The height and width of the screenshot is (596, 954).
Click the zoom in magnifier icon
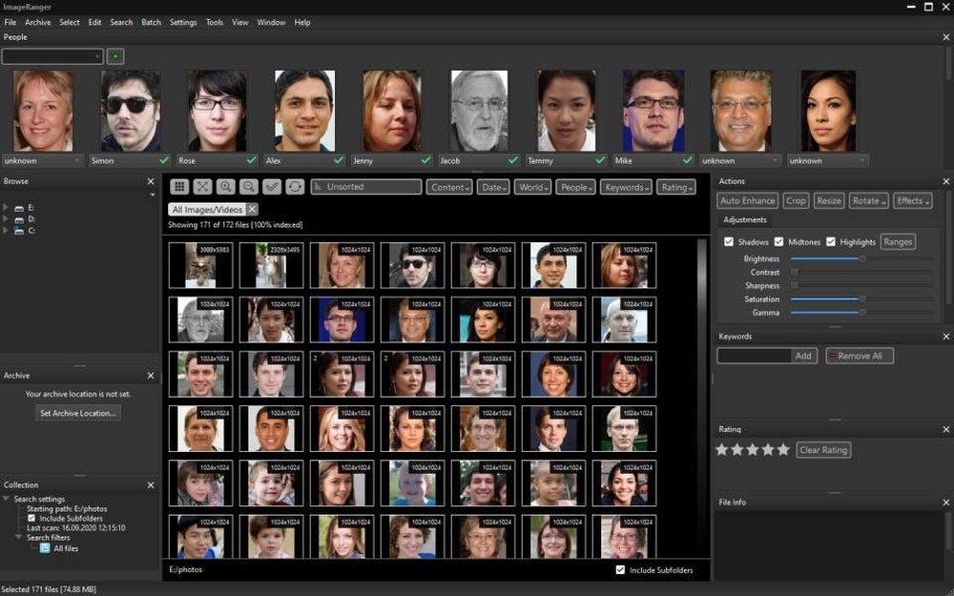click(x=225, y=187)
